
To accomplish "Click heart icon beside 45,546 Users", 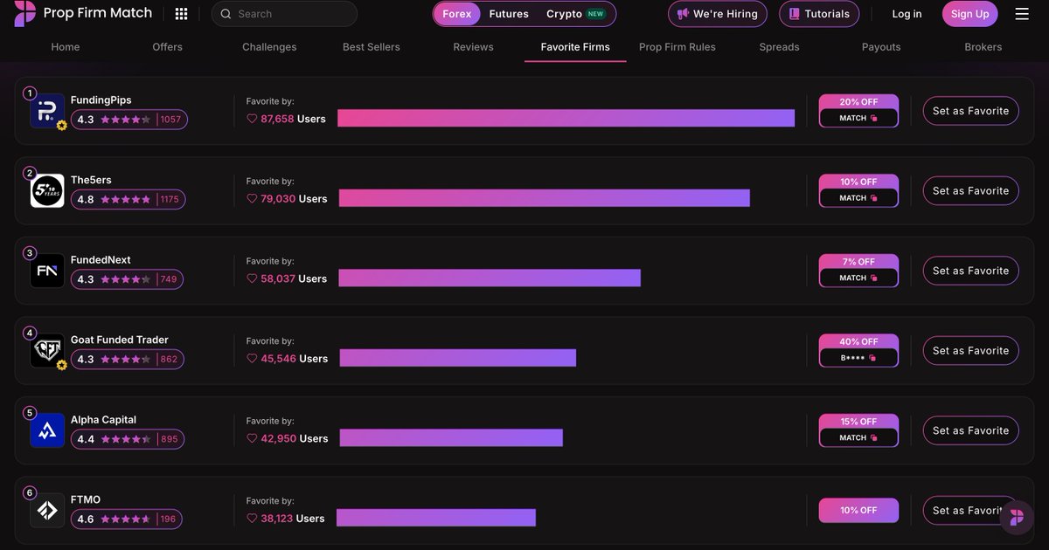I will (x=252, y=359).
